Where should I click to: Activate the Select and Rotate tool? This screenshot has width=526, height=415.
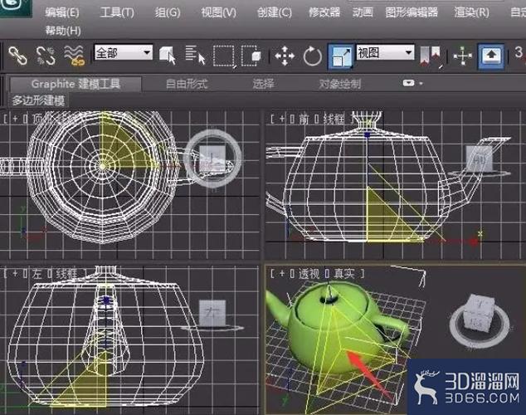(x=312, y=56)
